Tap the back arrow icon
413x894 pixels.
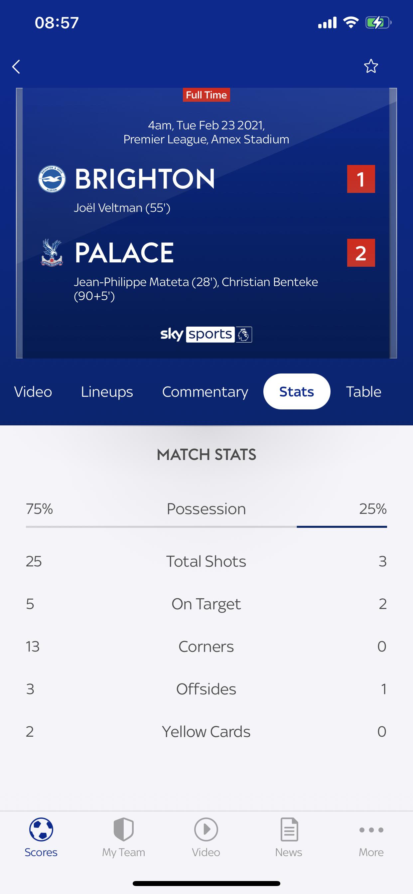point(16,67)
